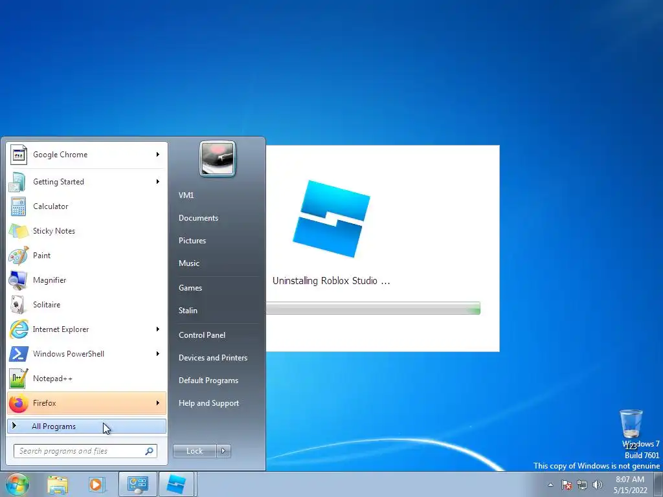Open shutdown options arrow beside Lock
Viewport: 663px width, 497px height.
(223, 451)
